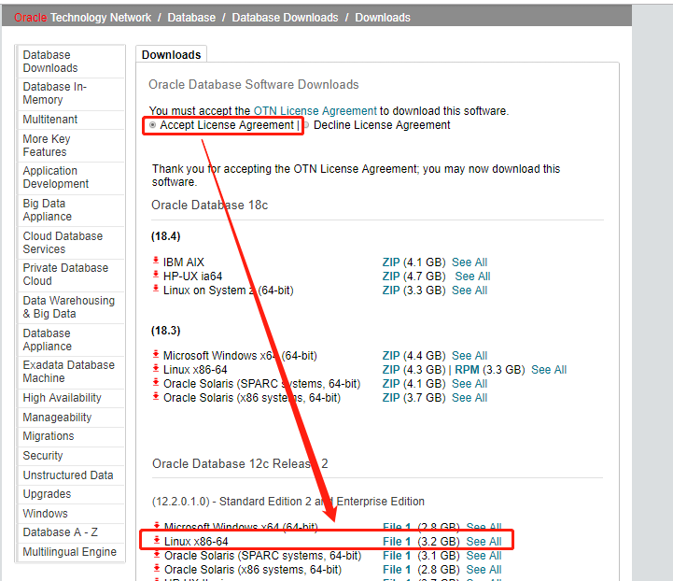Click See All for 12c Solaris x86
The width and height of the screenshot is (673, 581).
(x=484, y=570)
